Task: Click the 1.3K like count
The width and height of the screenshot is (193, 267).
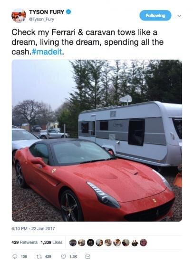Action: [x=73, y=257]
